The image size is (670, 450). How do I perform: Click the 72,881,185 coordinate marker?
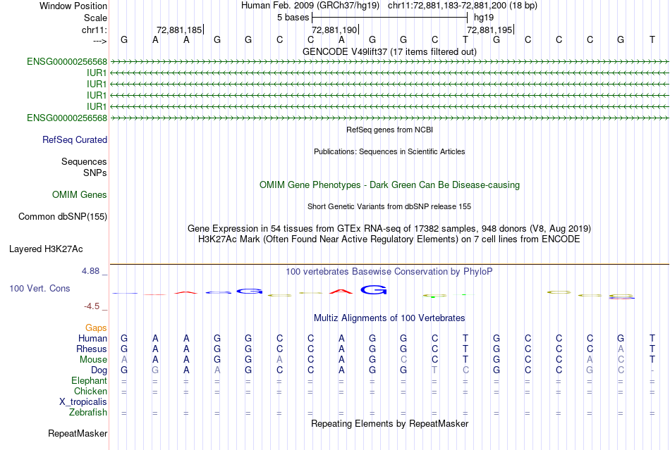click(179, 30)
